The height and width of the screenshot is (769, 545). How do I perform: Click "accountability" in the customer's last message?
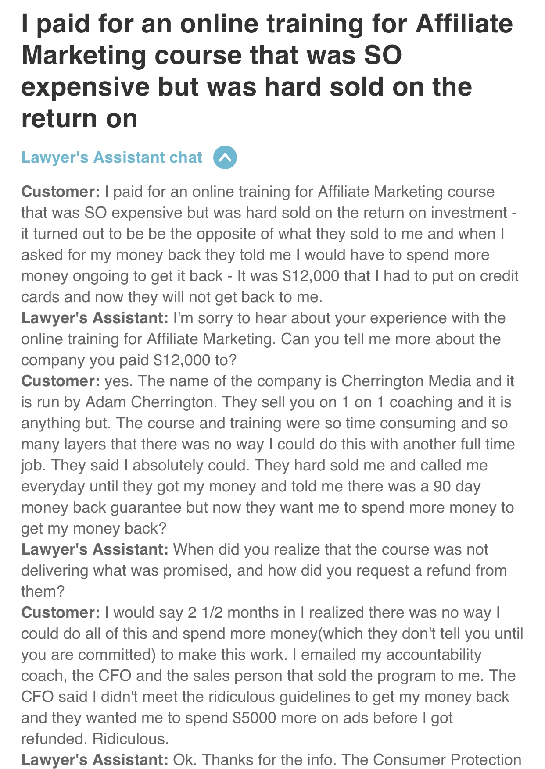click(x=434, y=655)
